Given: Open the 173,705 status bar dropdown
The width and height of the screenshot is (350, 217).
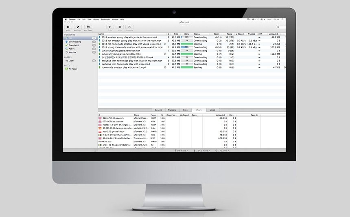Looking at the screenshot, I should 222,151.
